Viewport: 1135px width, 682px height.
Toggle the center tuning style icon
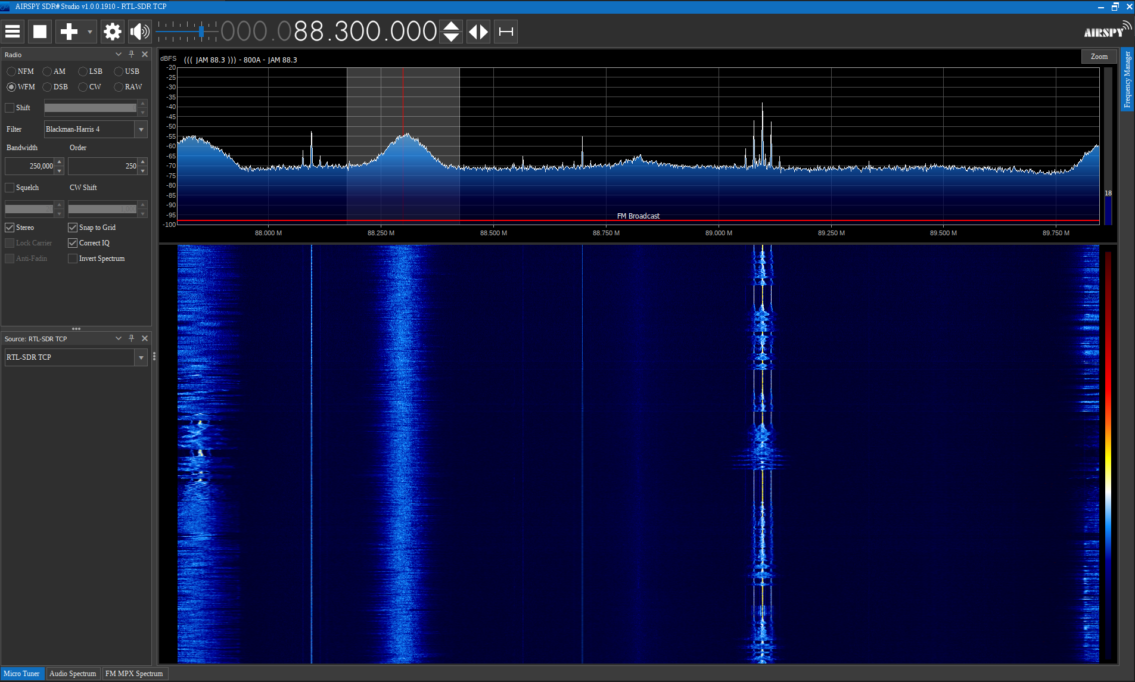click(x=478, y=32)
